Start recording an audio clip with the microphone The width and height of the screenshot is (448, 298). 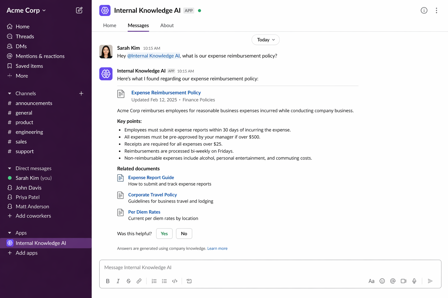point(414,281)
